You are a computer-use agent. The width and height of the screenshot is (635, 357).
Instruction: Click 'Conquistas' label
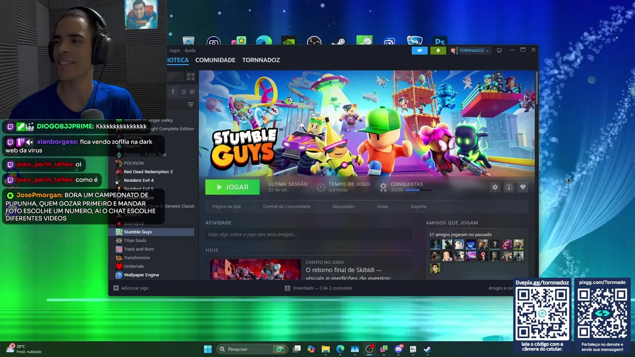[x=407, y=184]
